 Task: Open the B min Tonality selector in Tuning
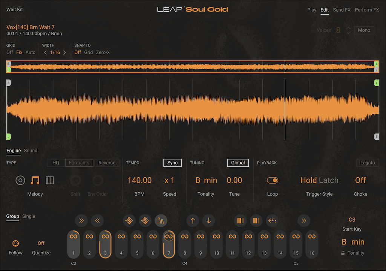coord(206,180)
